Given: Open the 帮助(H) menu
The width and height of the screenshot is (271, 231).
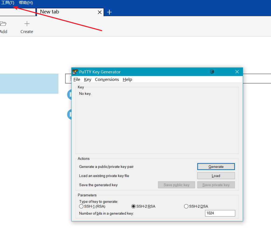Looking at the screenshot, I should tap(26, 3).
